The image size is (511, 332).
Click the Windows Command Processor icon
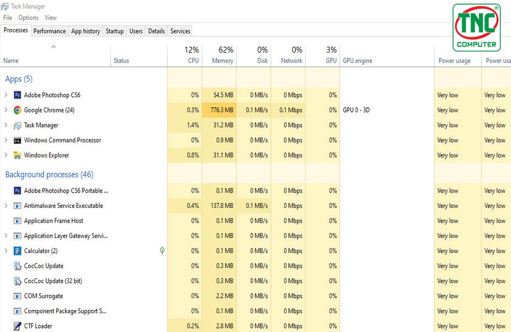pos(17,140)
